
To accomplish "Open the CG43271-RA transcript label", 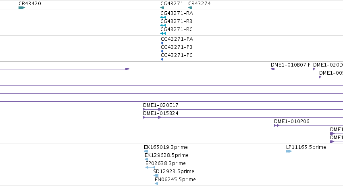I will pos(177,13).
